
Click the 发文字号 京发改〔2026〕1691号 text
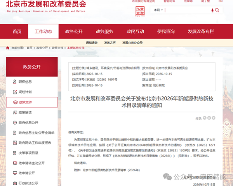[x=95, y=80]
